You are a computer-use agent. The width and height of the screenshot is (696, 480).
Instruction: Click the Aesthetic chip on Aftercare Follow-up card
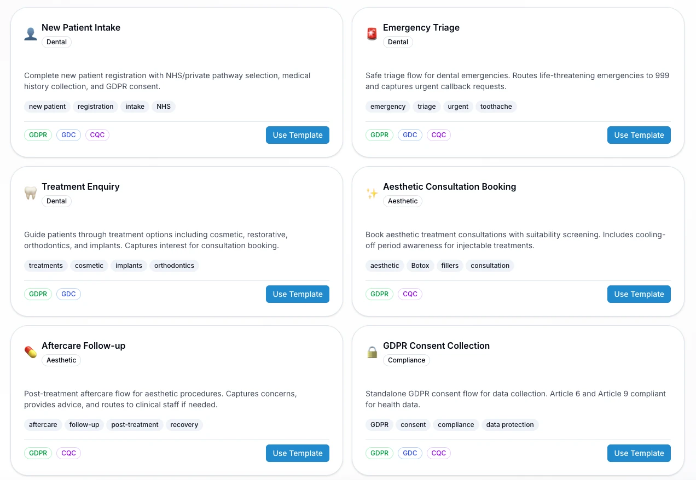pos(61,360)
